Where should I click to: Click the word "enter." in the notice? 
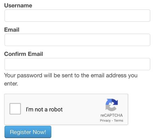coord(11,84)
